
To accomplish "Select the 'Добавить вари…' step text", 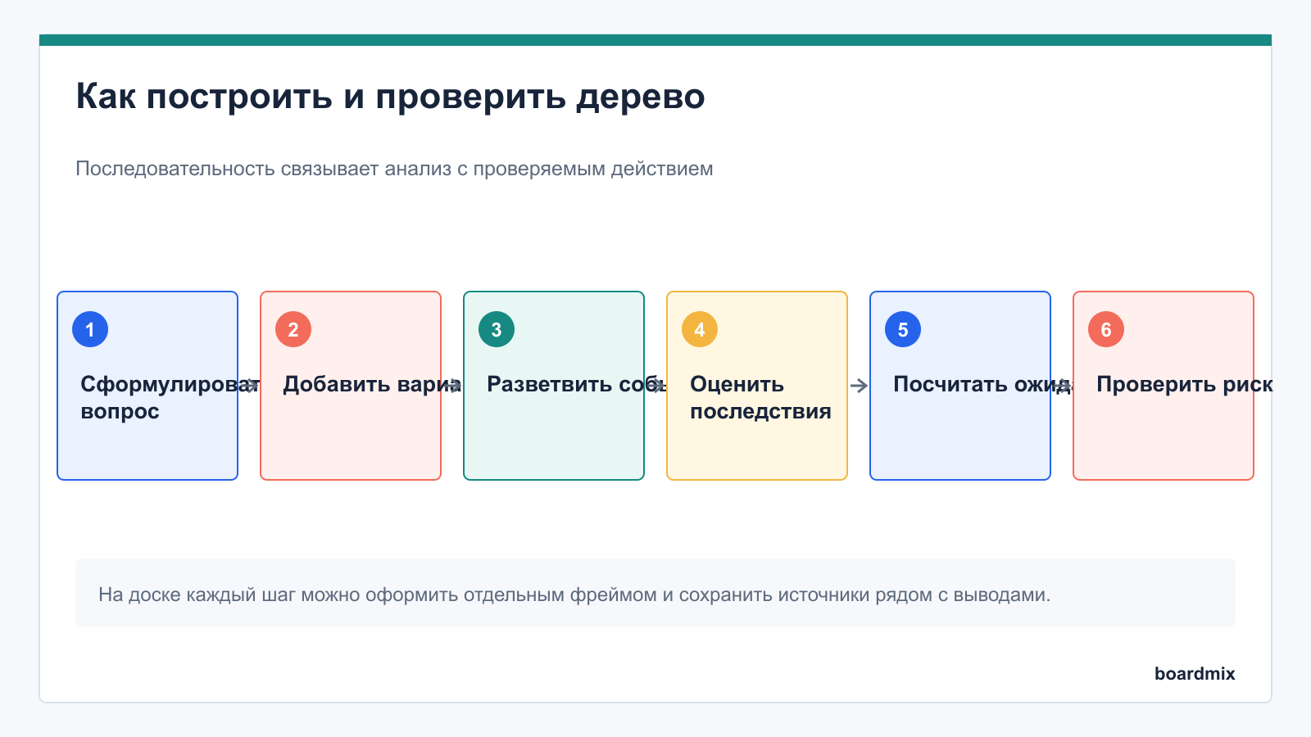I will (x=372, y=384).
